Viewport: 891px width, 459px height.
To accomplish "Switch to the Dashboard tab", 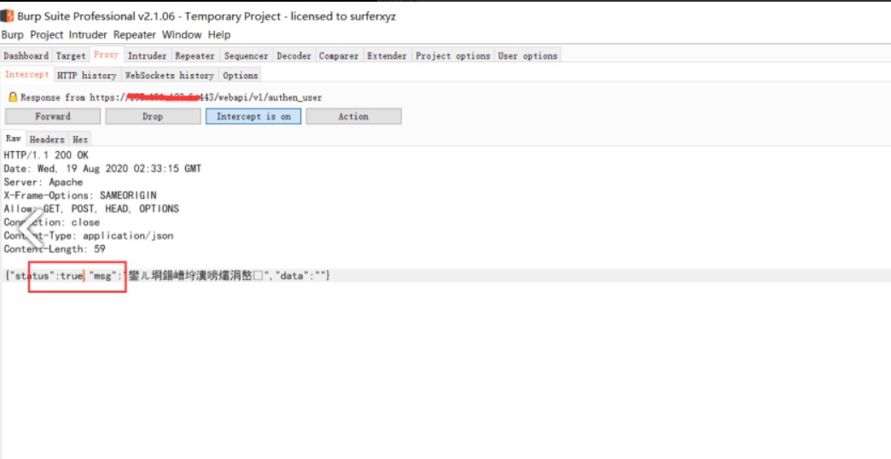I will [26, 55].
